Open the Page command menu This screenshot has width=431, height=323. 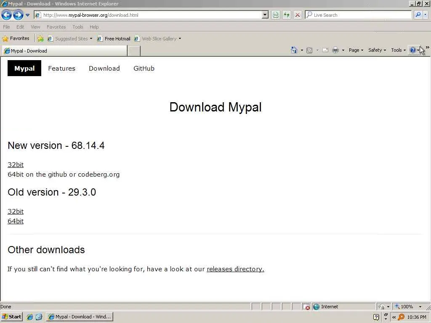tap(356, 50)
